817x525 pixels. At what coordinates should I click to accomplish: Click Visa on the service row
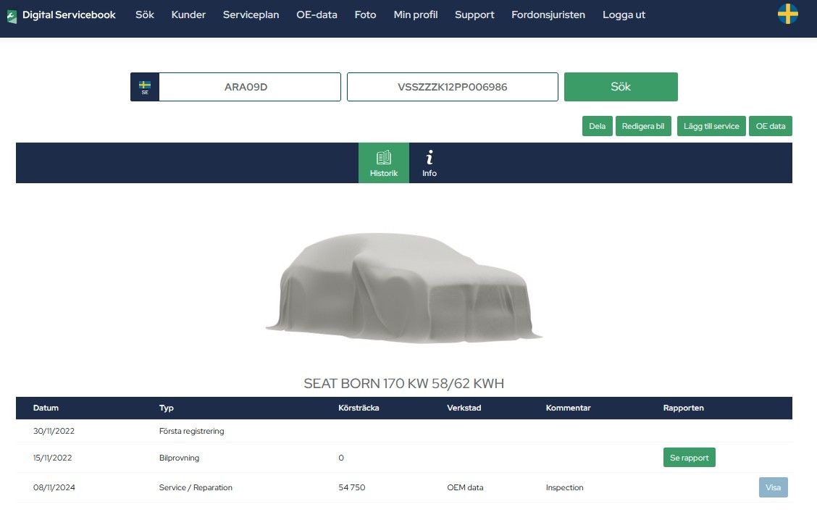pyautogui.click(x=773, y=487)
